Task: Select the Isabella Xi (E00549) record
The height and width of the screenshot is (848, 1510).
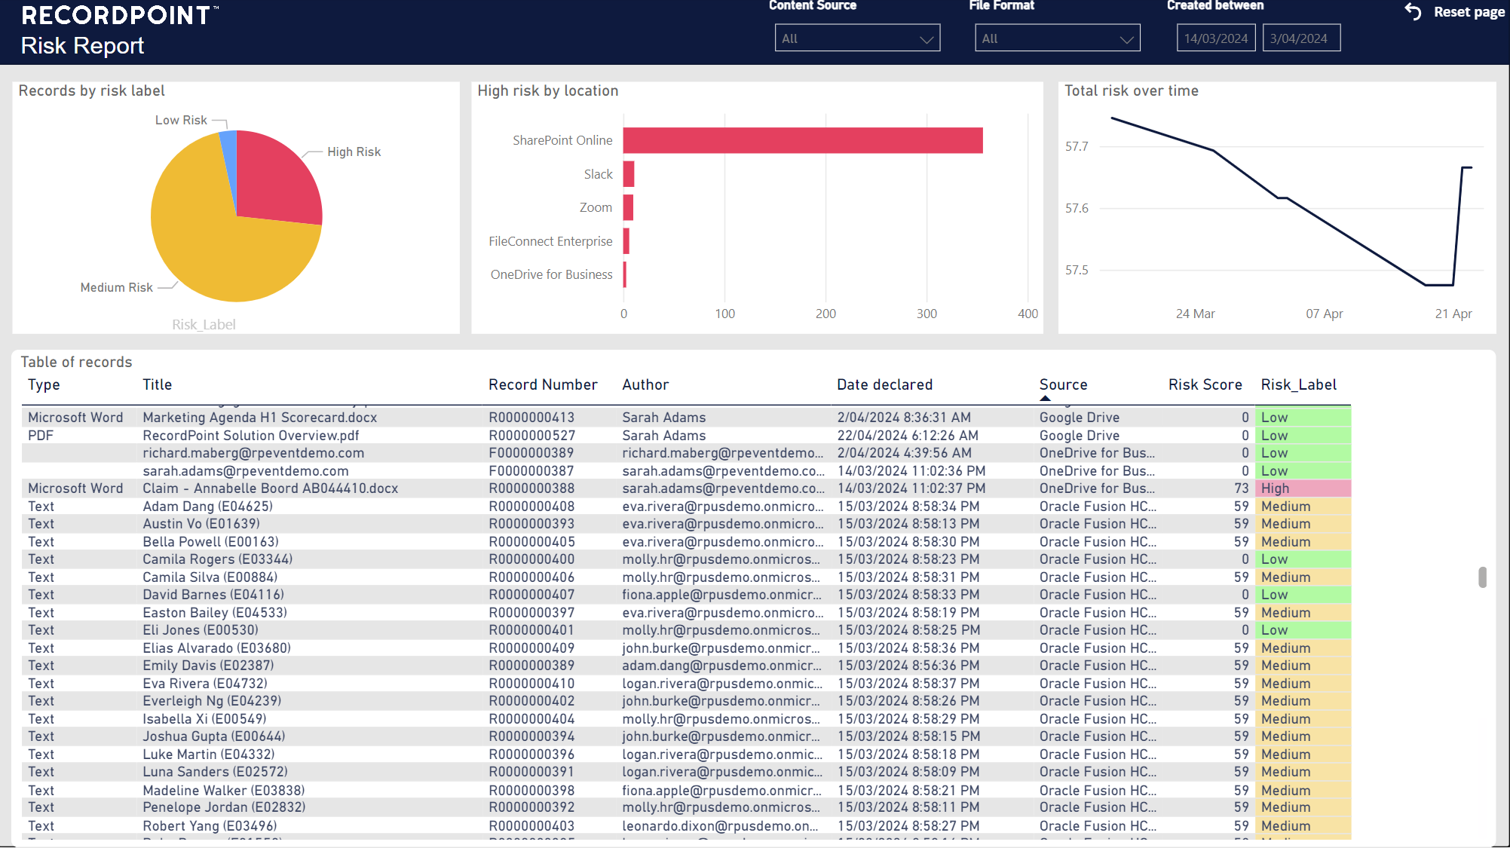Action: (686, 719)
